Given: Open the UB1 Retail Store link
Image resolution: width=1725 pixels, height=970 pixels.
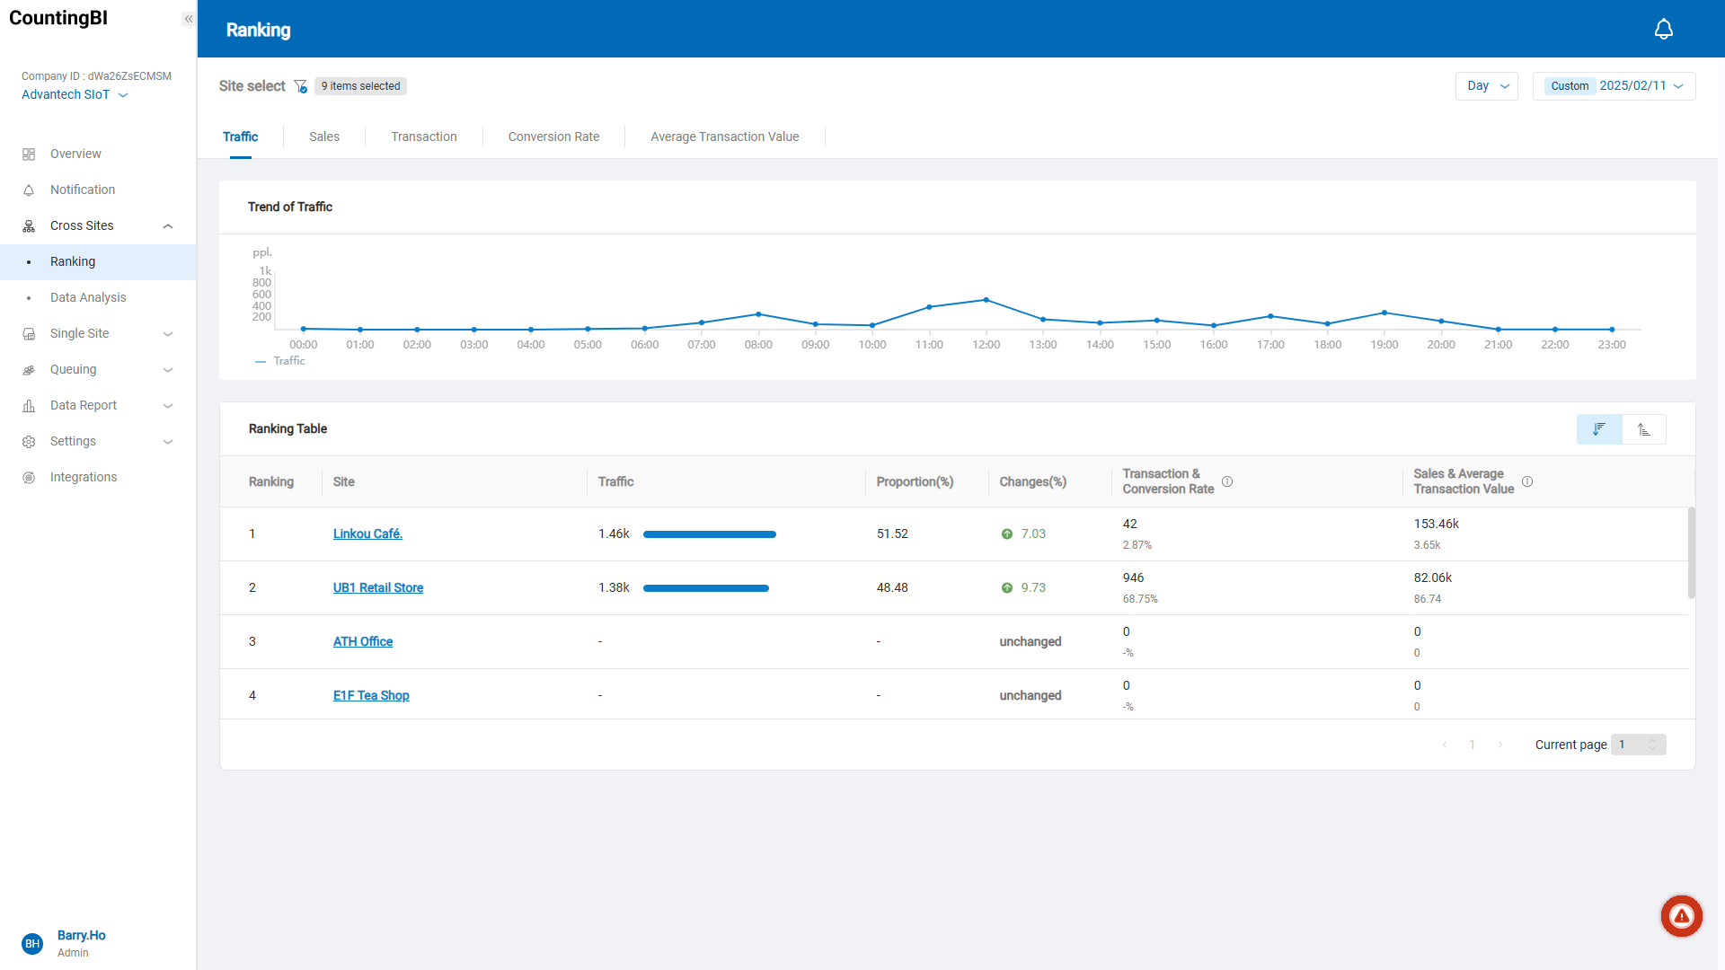Looking at the screenshot, I should (x=377, y=587).
